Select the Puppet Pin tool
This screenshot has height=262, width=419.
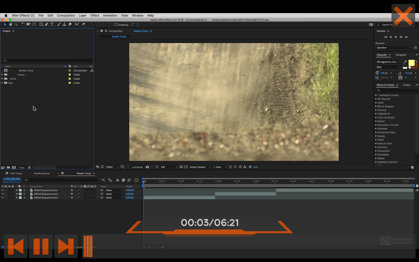[x=83, y=25]
